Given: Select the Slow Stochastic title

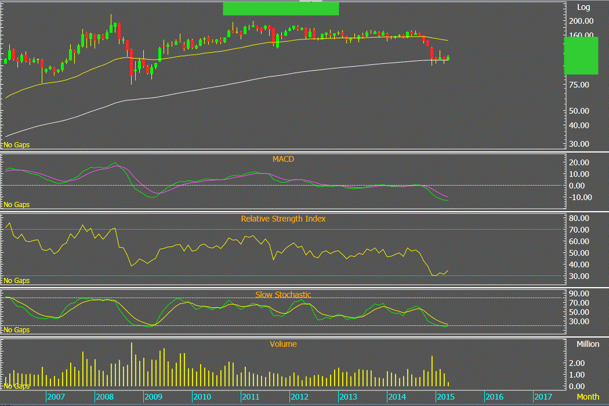Looking at the screenshot, I should (x=283, y=295).
